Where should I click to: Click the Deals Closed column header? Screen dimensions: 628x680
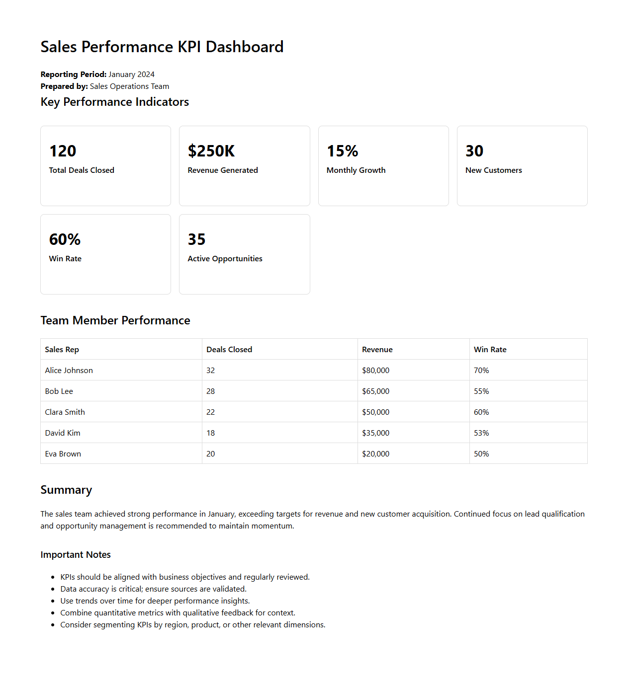click(x=229, y=350)
